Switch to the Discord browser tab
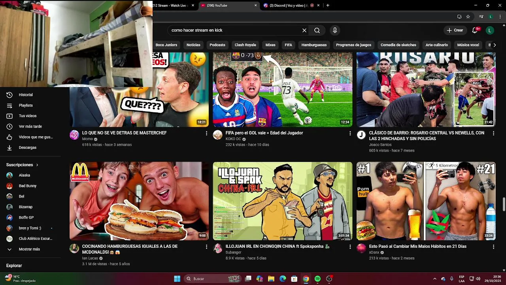The image size is (506, 285). tap(289, 6)
